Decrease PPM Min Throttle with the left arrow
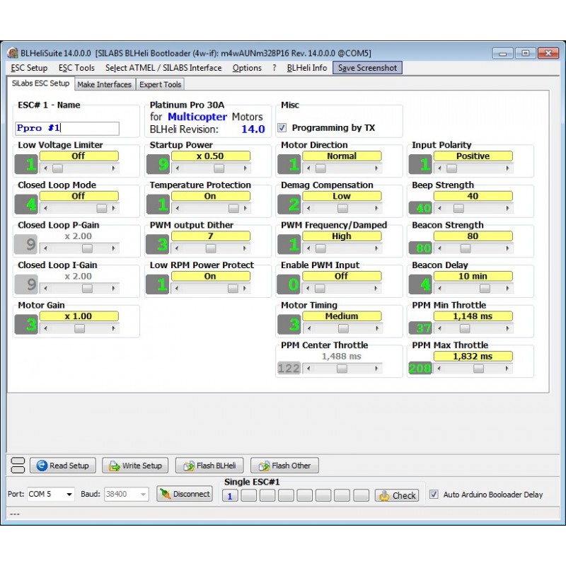 coord(439,328)
